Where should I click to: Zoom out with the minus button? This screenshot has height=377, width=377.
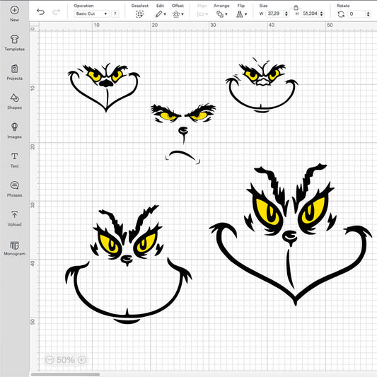pyautogui.click(x=50, y=360)
